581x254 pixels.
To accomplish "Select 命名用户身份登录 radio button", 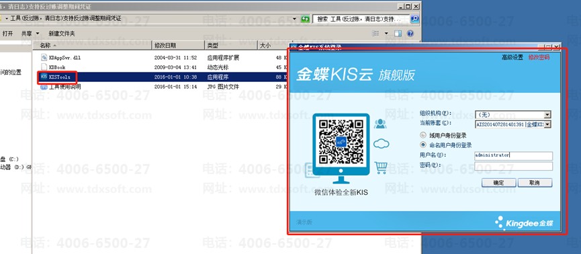I will click(423, 145).
